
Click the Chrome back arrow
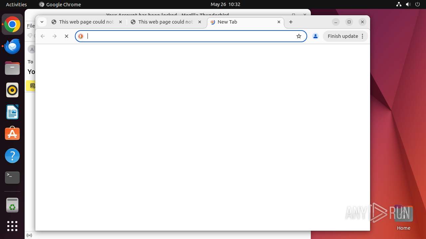43,36
